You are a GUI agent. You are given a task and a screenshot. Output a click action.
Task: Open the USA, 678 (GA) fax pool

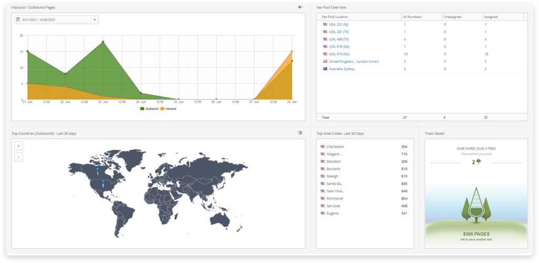[340, 47]
